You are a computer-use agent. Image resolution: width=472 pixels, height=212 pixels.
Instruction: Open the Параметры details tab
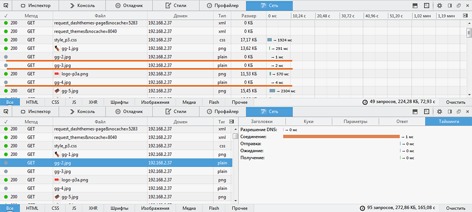coord(355,122)
